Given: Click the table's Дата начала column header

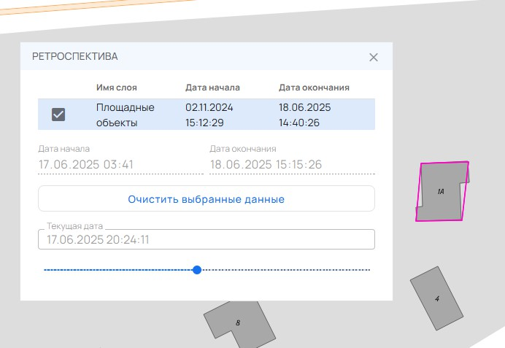Looking at the screenshot, I should click(212, 88).
